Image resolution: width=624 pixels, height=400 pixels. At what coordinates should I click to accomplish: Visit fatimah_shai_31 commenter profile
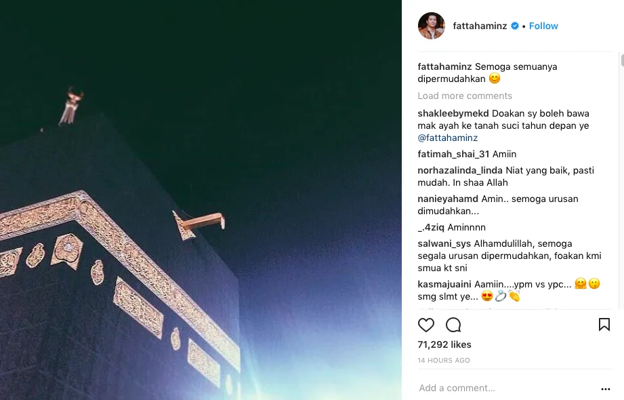(453, 154)
